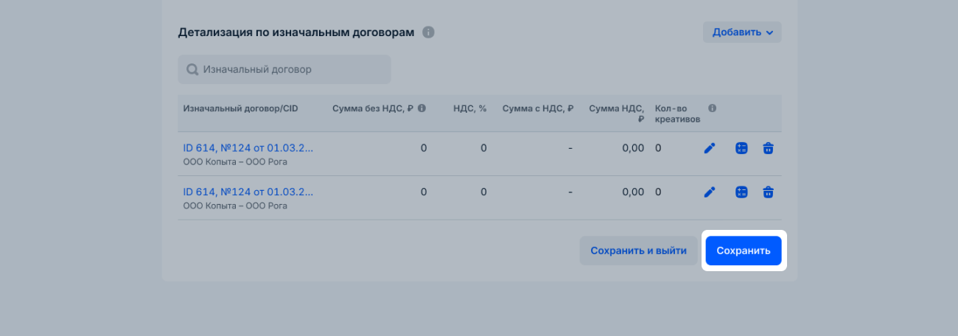Click the Сохранить button
The image size is (958, 336).
(743, 251)
